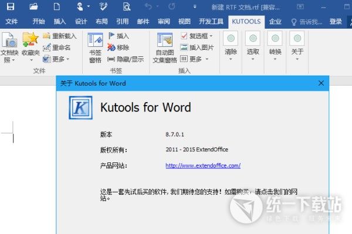Viewport: 352px width, 234px height.
Task: Select the 引用 ribbon tab
Action: [x=123, y=22]
